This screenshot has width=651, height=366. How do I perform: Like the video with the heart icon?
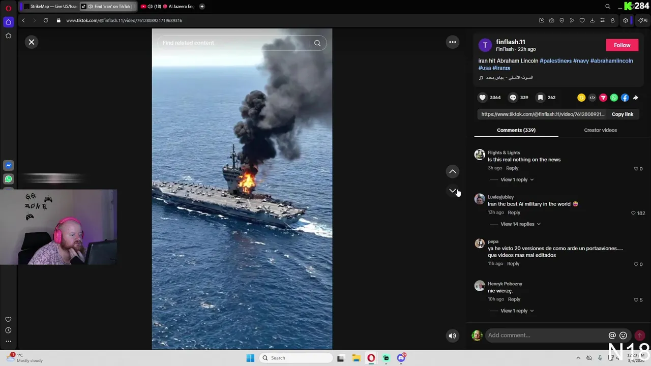(x=482, y=97)
